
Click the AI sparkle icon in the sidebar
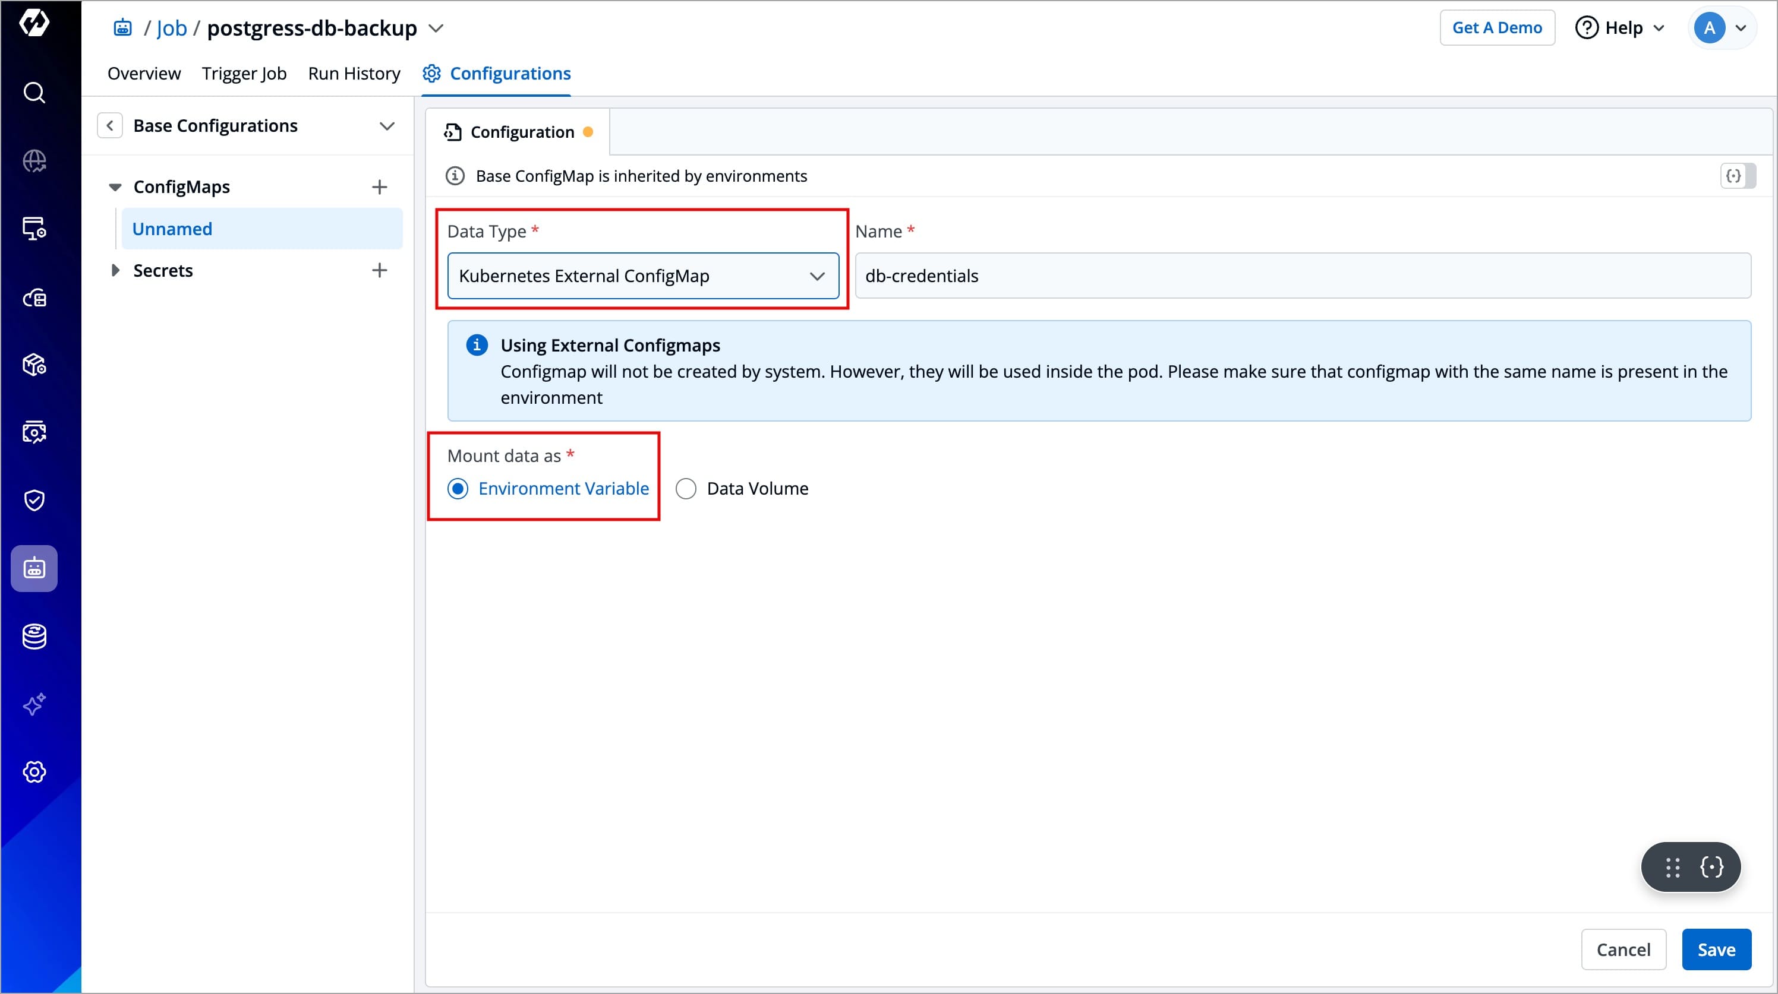click(34, 704)
